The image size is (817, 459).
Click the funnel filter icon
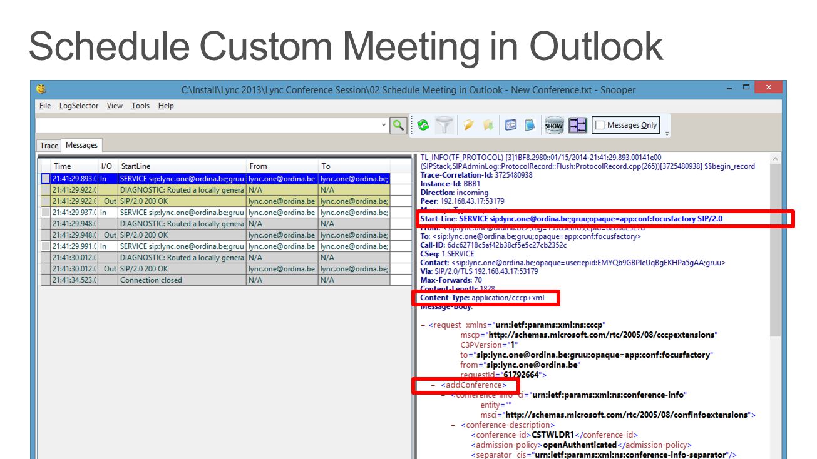pos(444,126)
